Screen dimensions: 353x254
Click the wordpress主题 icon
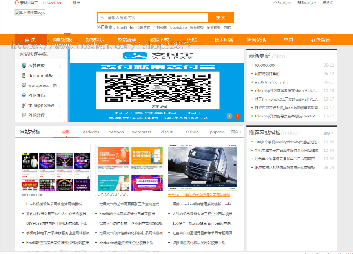24,85
